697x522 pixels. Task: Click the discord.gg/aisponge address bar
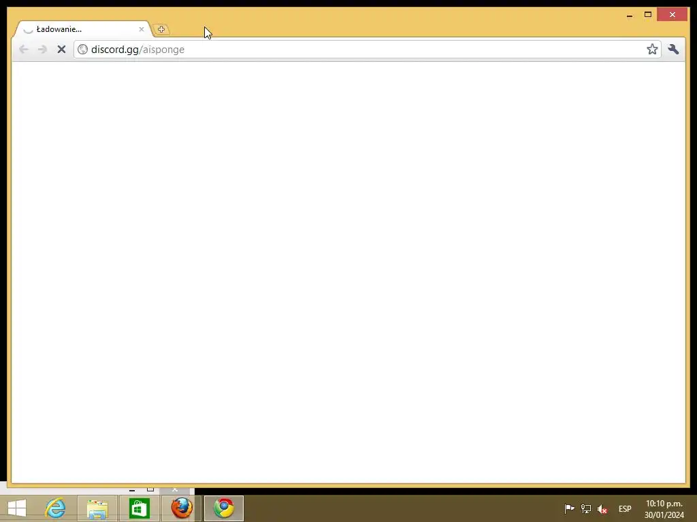point(367,49)
